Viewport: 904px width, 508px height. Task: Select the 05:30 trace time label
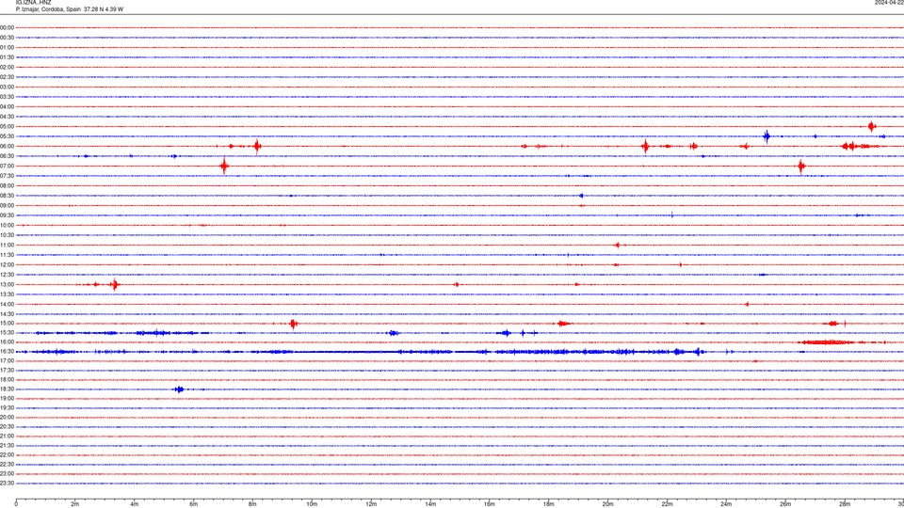7,135
